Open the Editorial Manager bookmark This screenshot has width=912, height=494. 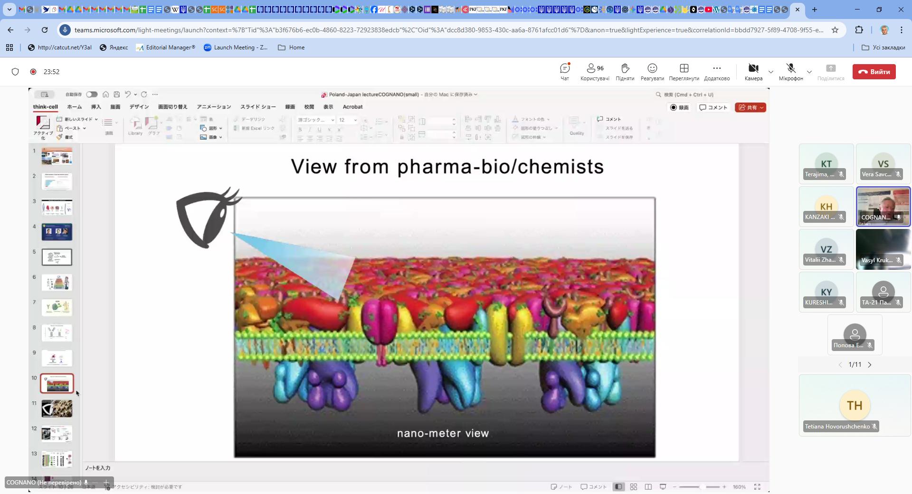click(x=165, y=47)
